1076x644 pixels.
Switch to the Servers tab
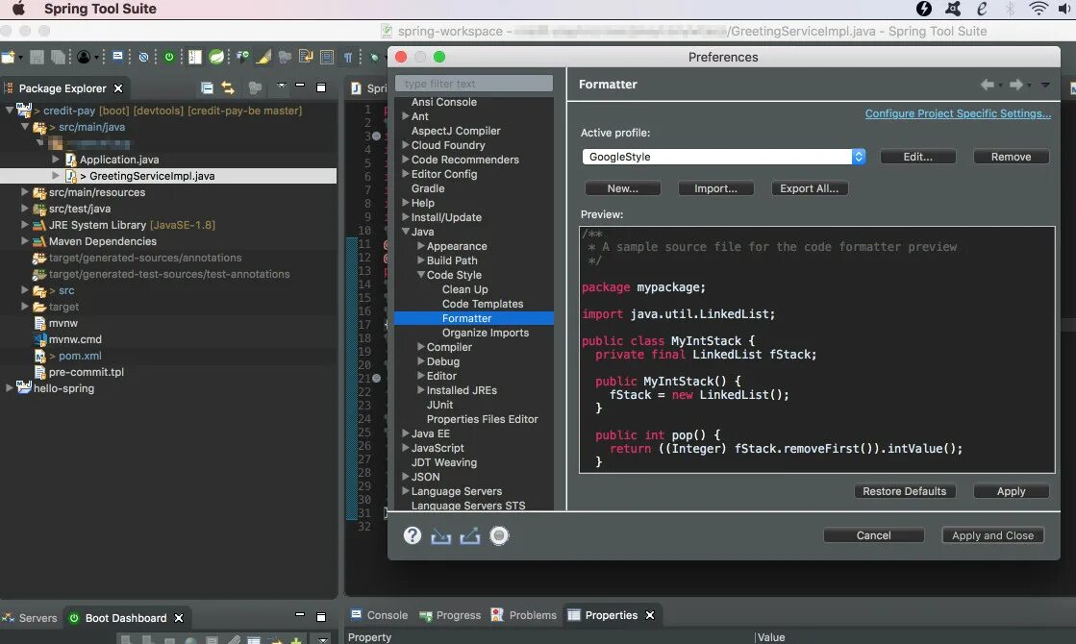click(30, 618)
